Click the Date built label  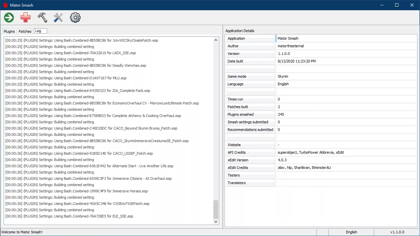[235, 61]
